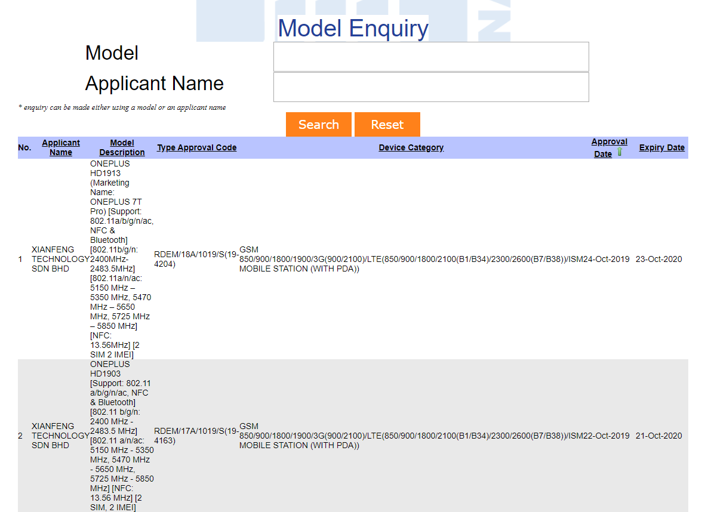The image size is (705, 512).
Task: Click expiry date 23-Oct-2020 in row one
Action: pyautogui.click(x=658, y=259)
